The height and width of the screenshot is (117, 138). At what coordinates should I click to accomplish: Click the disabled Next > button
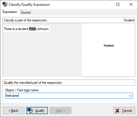[x=60, y=111]
